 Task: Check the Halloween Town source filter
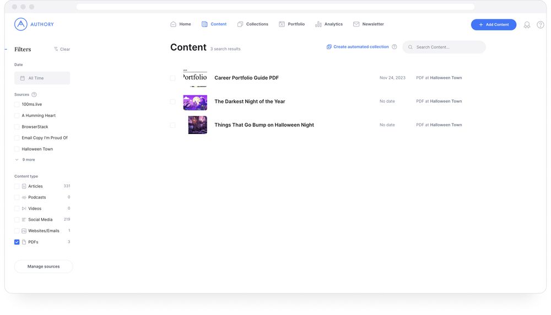click(17, 149)
